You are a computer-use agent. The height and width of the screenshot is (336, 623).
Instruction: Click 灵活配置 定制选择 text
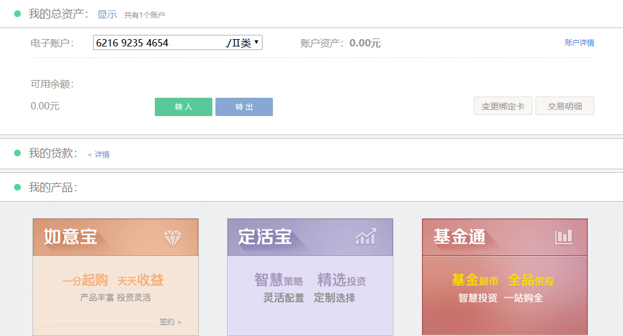tap(310, 298)
